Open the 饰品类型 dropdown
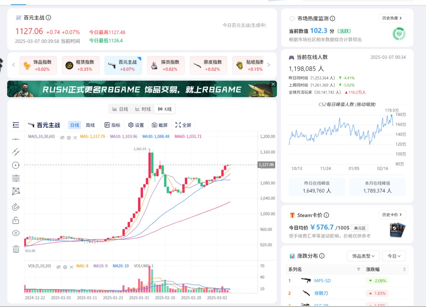Screen dimensions: 426x307 (363, 256)
